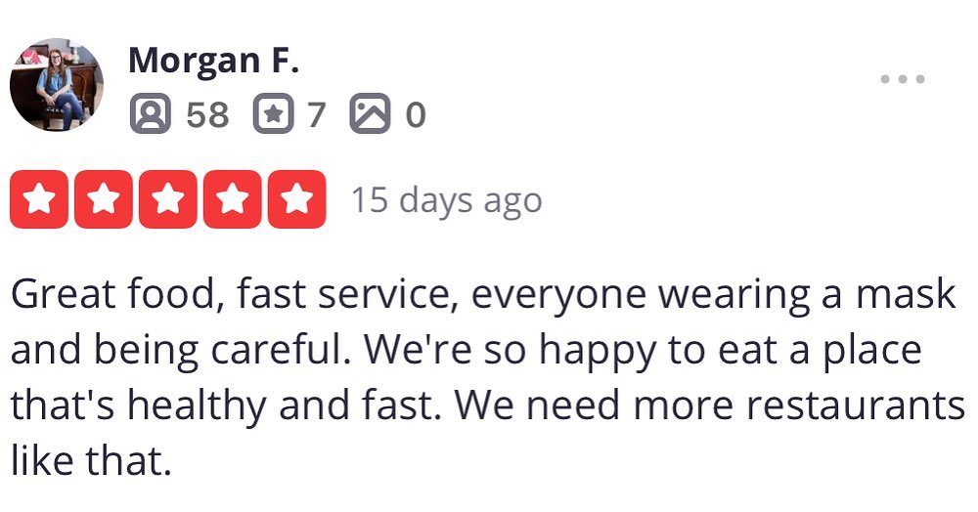Viewport: 978px width, 512px height.
Task: Click the friends count 58
Action: (208, 115)
